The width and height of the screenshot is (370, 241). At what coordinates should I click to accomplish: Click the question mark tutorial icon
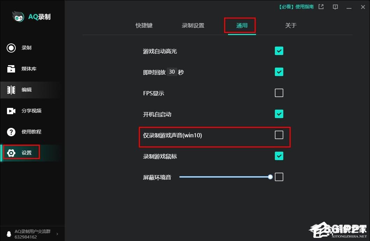[x=11, y=132]
